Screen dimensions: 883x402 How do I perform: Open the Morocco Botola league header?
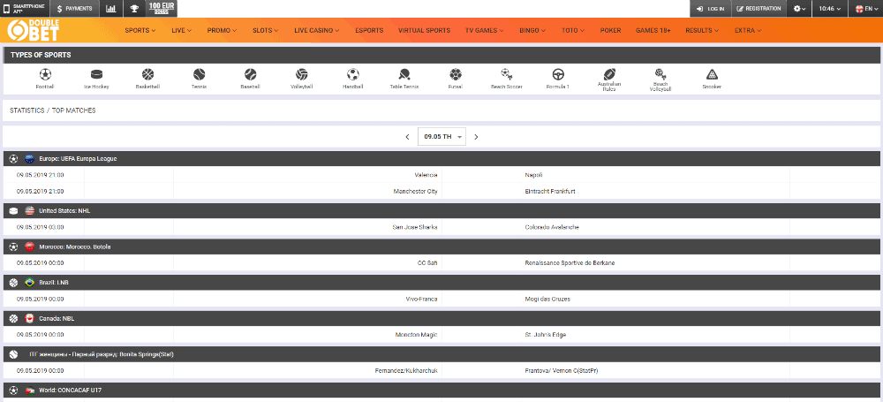441,247
